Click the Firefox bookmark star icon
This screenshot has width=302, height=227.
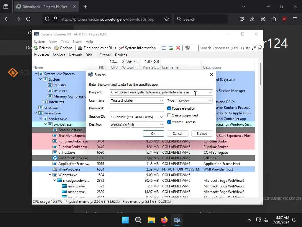[x=167, y=19]
